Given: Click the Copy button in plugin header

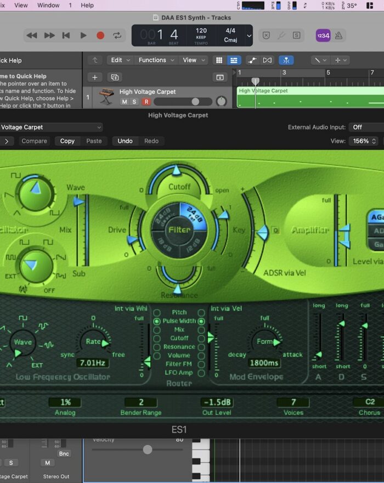Looking at the screenshot, I should point(67,141).
